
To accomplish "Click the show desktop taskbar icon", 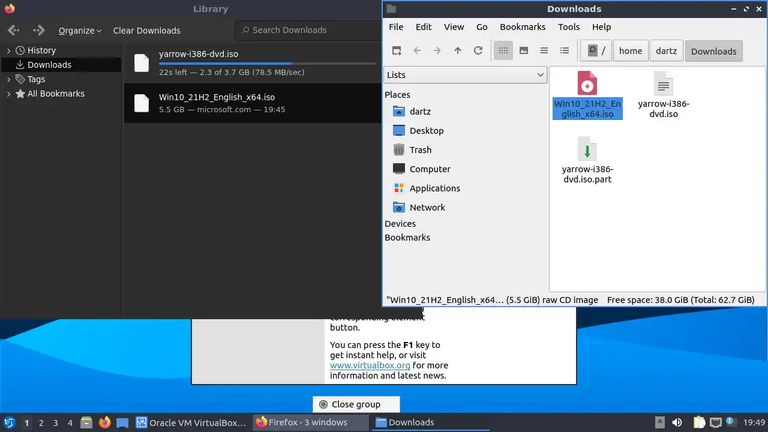I will click(122, 422).
